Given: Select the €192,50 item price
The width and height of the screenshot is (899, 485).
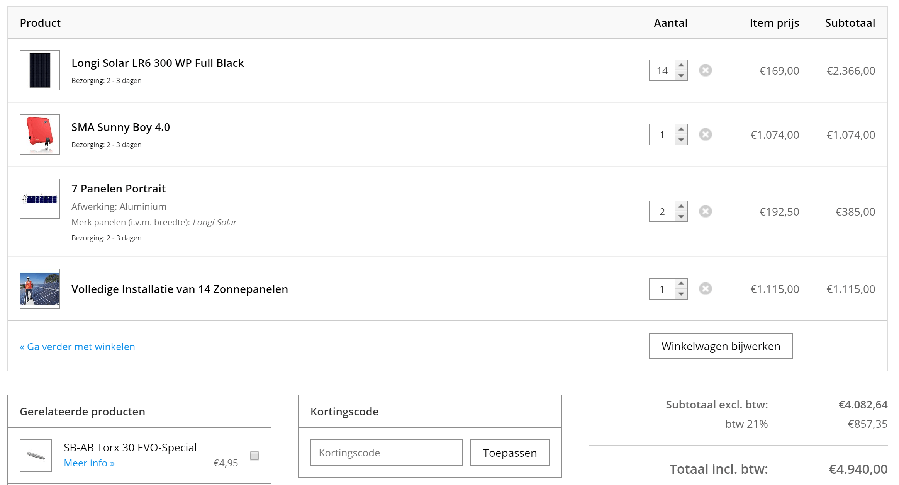Looking at the screenshot, I should coord(779,212).
